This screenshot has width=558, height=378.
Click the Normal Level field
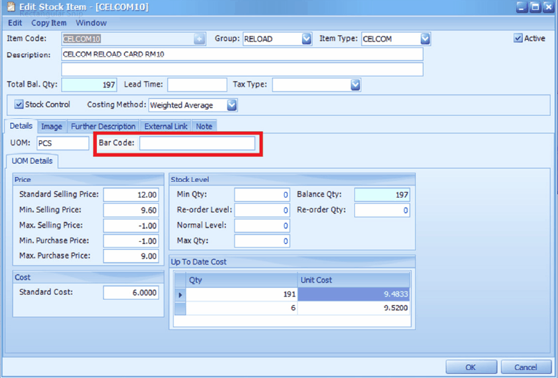262,226
